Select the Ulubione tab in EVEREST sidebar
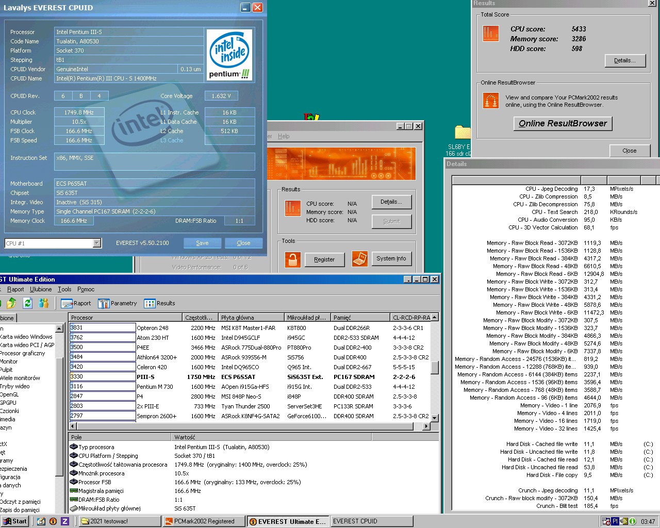The width and height of the screenshot is (660, 528). click(x=8, y=318)
